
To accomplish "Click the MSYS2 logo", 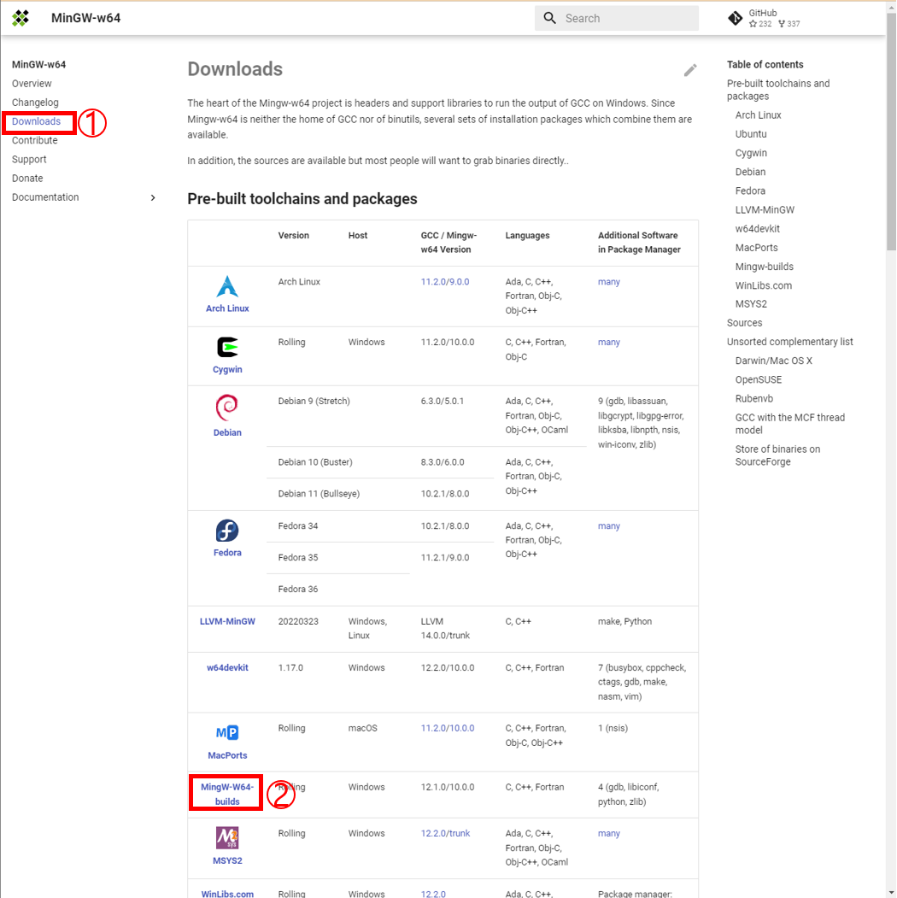I will click(x=227, y=837).
